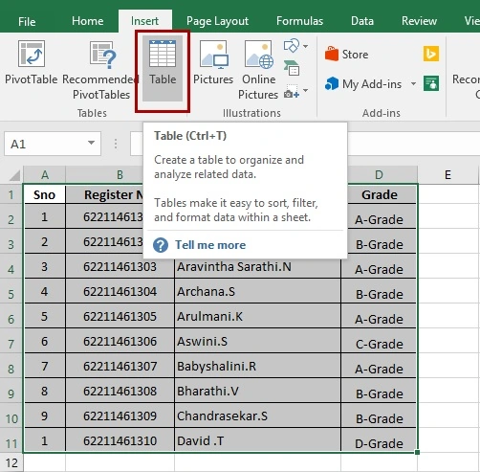Click the Table button in ribbon
The height and width of the screenshot is (472, 480).
click(163, 68)
